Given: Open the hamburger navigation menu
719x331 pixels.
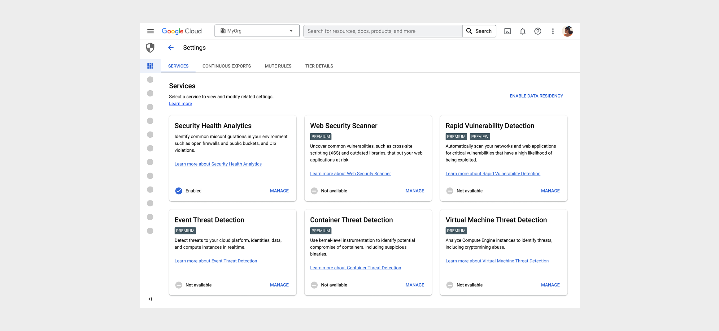Looking at the screenshot, I should click(x=150, y=31).
